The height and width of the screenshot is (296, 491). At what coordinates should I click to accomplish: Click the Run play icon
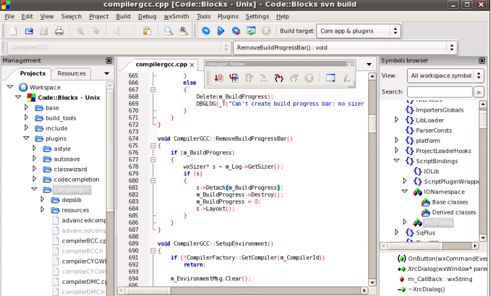pos(221,30)
